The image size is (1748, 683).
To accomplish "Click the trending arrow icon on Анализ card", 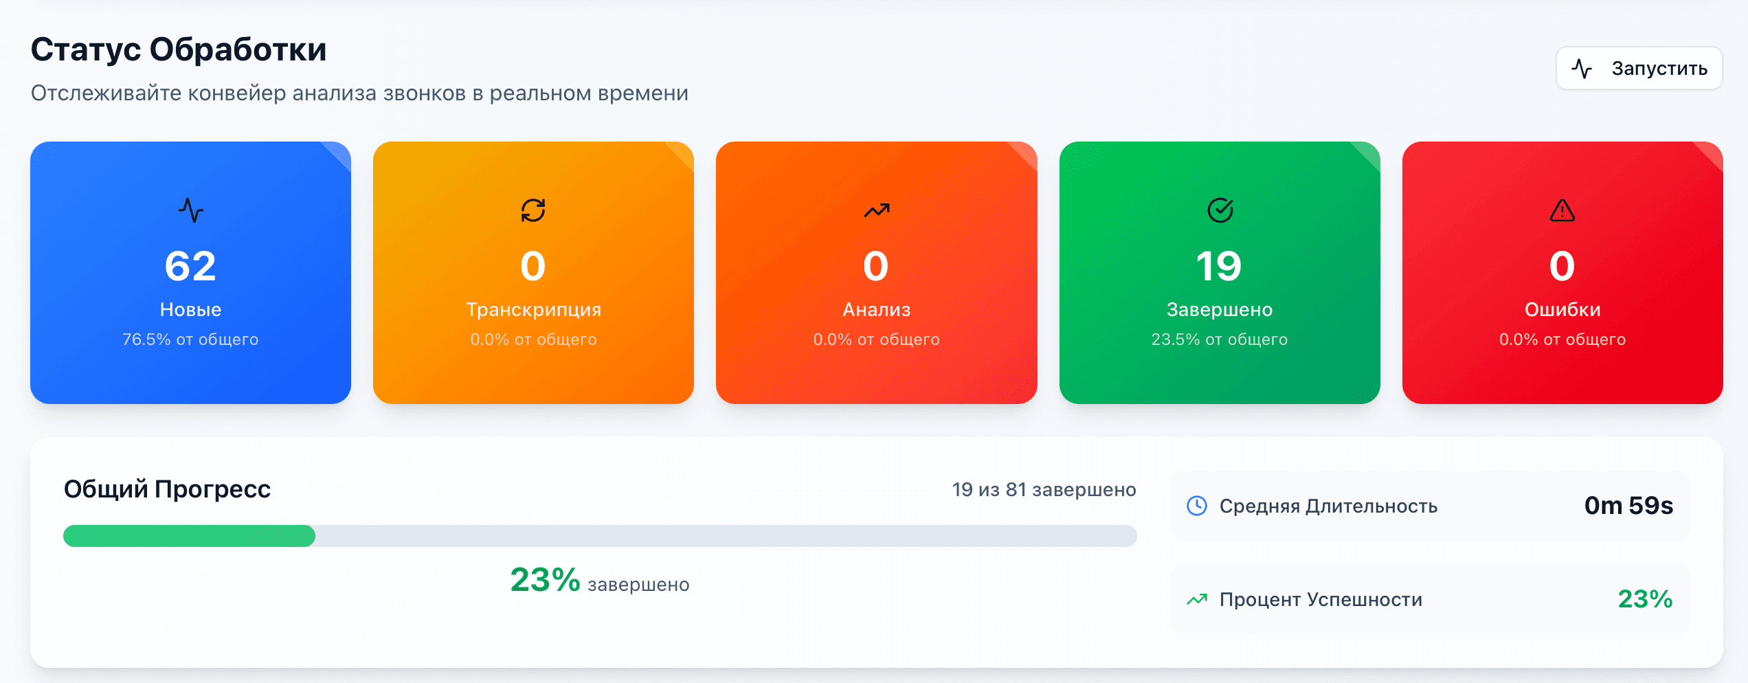I will click(877, 210).
